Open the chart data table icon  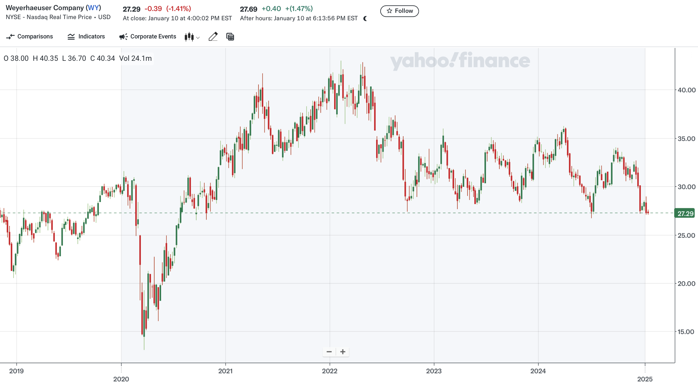(x=230, y=37)
